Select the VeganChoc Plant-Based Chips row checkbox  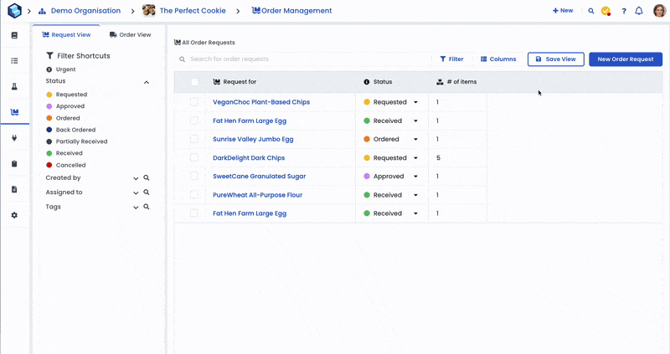pyautogui.click(x=194, y=102)
